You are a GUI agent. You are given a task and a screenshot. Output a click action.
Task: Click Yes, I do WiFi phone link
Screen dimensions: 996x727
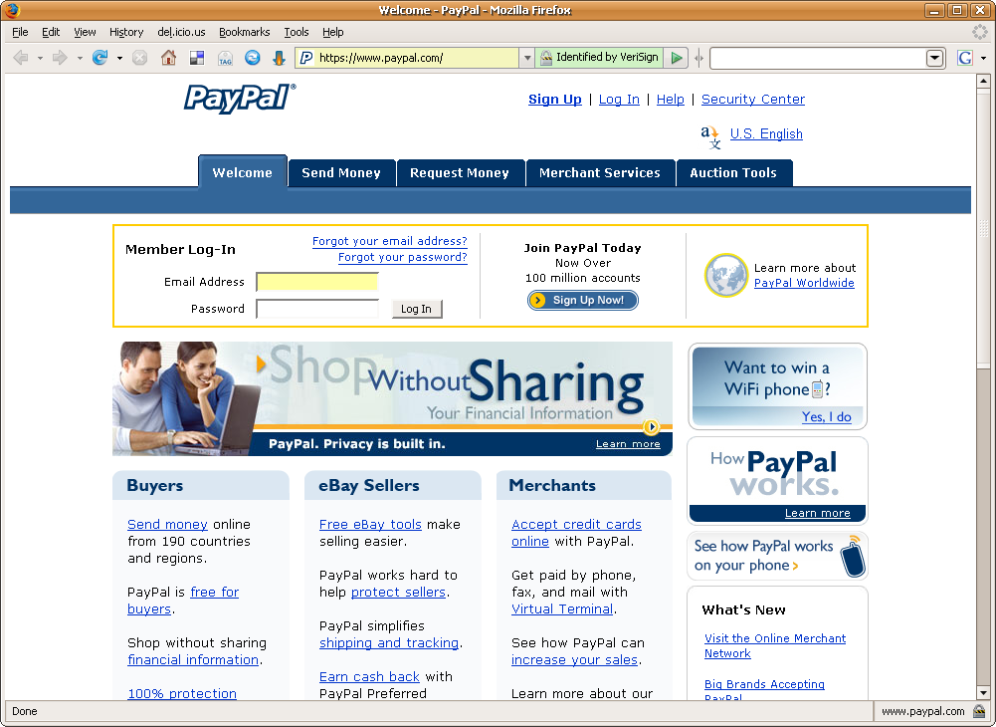tap(827, 417)
